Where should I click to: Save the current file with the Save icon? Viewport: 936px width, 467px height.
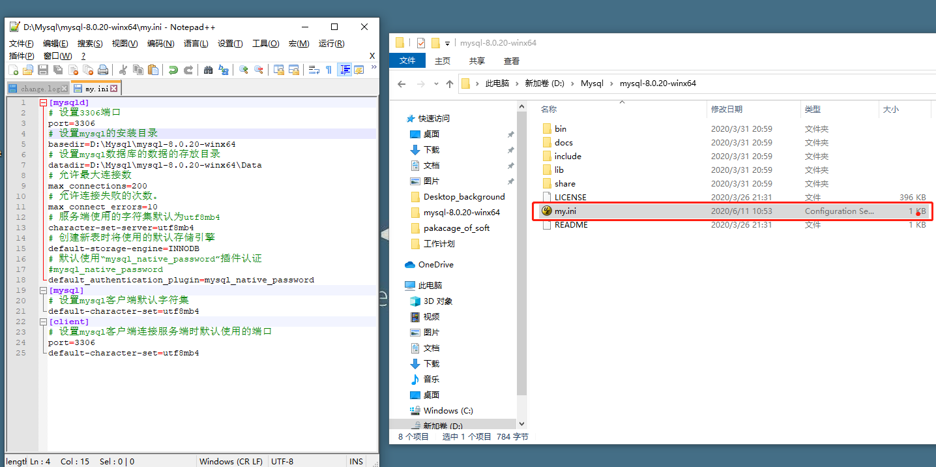(43, 70)
